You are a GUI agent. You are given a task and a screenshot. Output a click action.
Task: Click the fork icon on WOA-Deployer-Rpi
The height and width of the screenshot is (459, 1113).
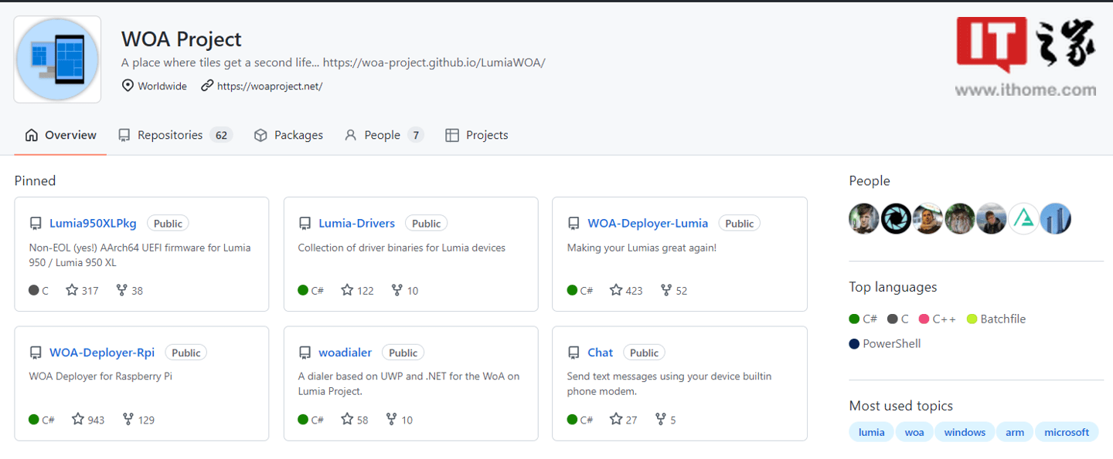pyautogui.click(x=129, y=420)
